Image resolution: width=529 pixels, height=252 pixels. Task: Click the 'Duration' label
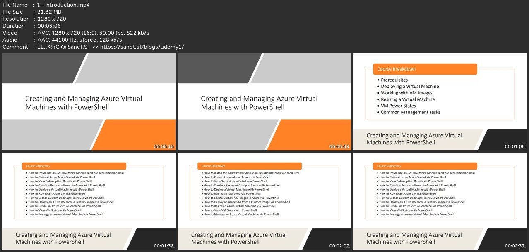click(x=14, y=26)
